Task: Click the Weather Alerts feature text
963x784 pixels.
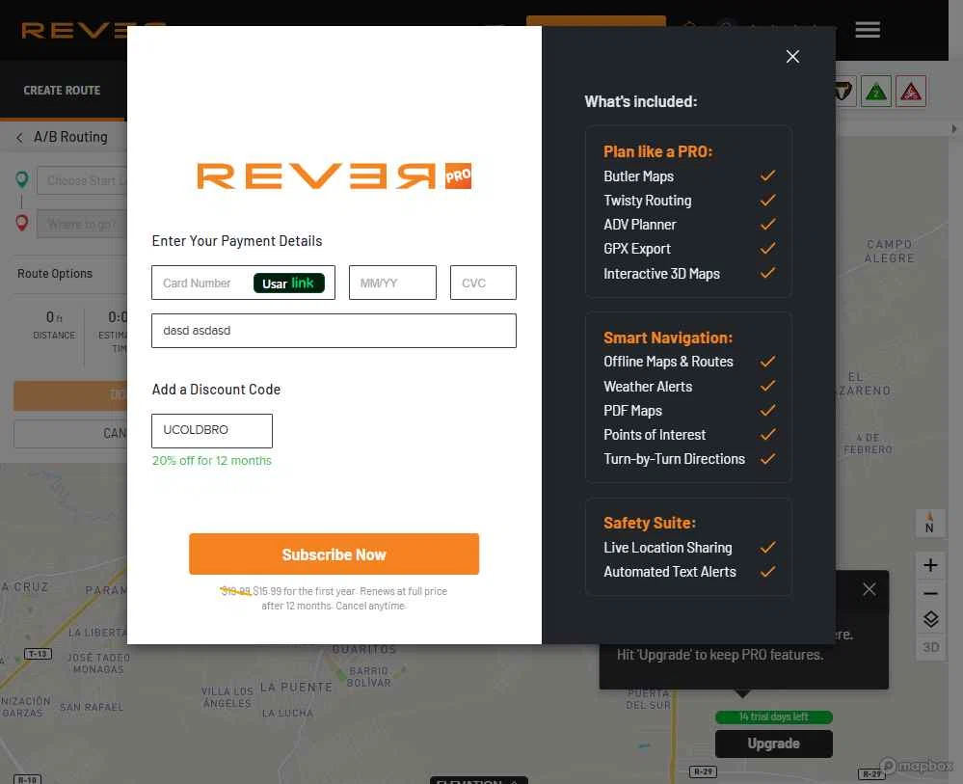Action: 648,387
